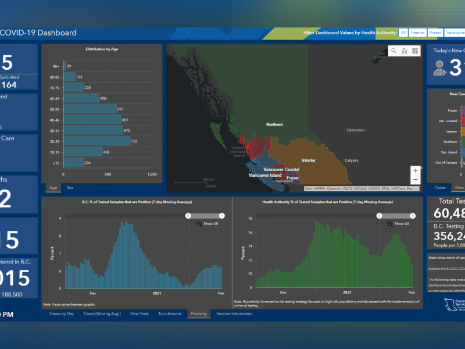Click right handle of Health Authority chart range slider
Image resolution: width=465 pixels, height=349 pixels.
point(413,216)
